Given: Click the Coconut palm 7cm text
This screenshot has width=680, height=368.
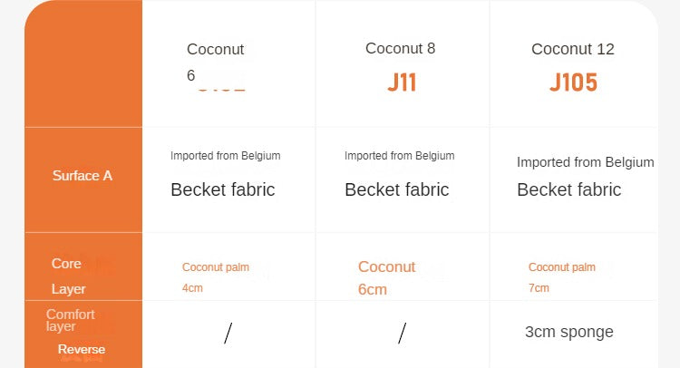Looking at the screenshot, I should [561, 277].
